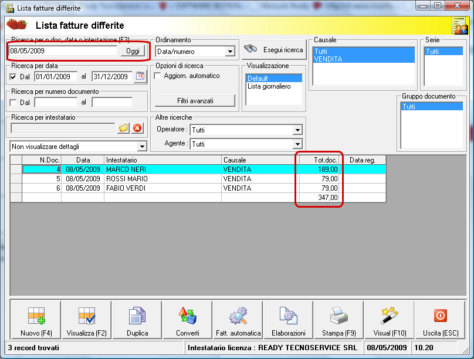474x359 pixels.
Task: Click row selector for document 5
Action: tap(16, 178)
